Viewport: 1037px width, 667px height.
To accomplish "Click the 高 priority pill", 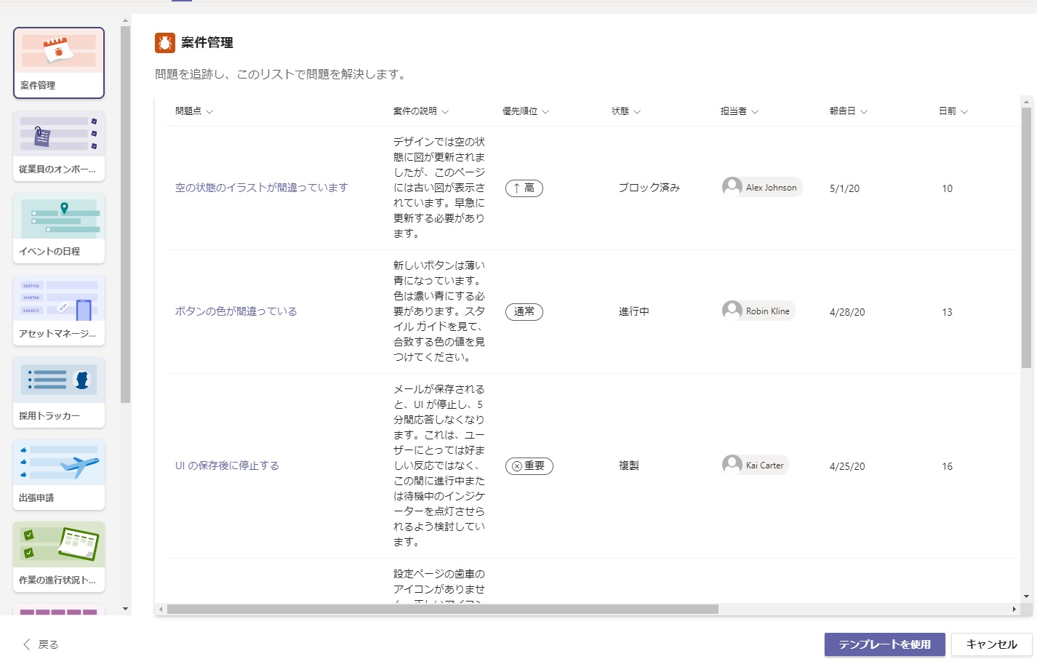I will tap(524, 188).
